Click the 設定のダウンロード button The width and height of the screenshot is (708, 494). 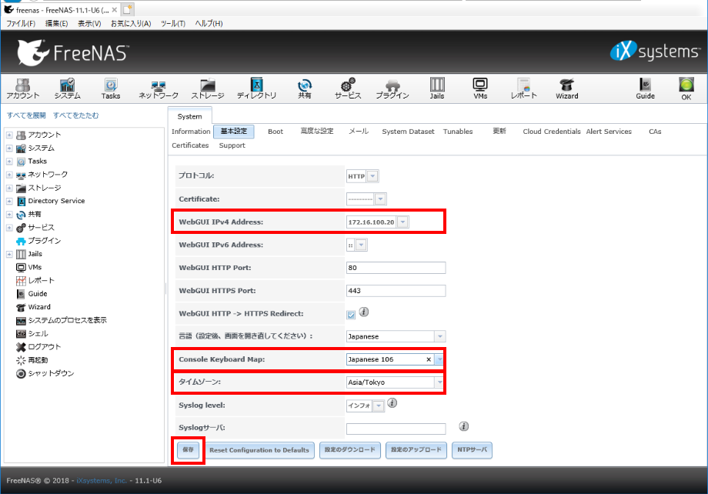(x=350, y=449)
